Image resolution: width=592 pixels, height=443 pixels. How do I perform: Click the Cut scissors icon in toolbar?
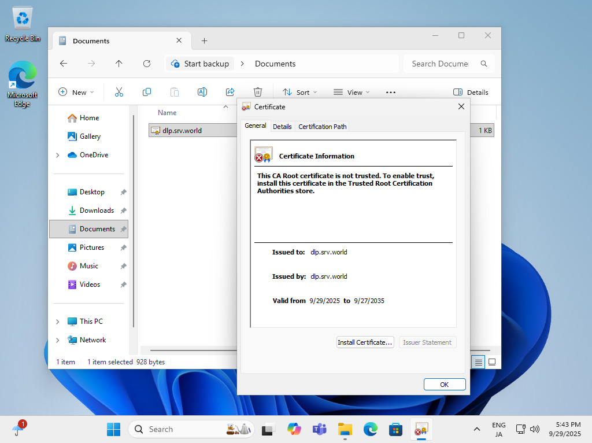click(x=119, y=92)
